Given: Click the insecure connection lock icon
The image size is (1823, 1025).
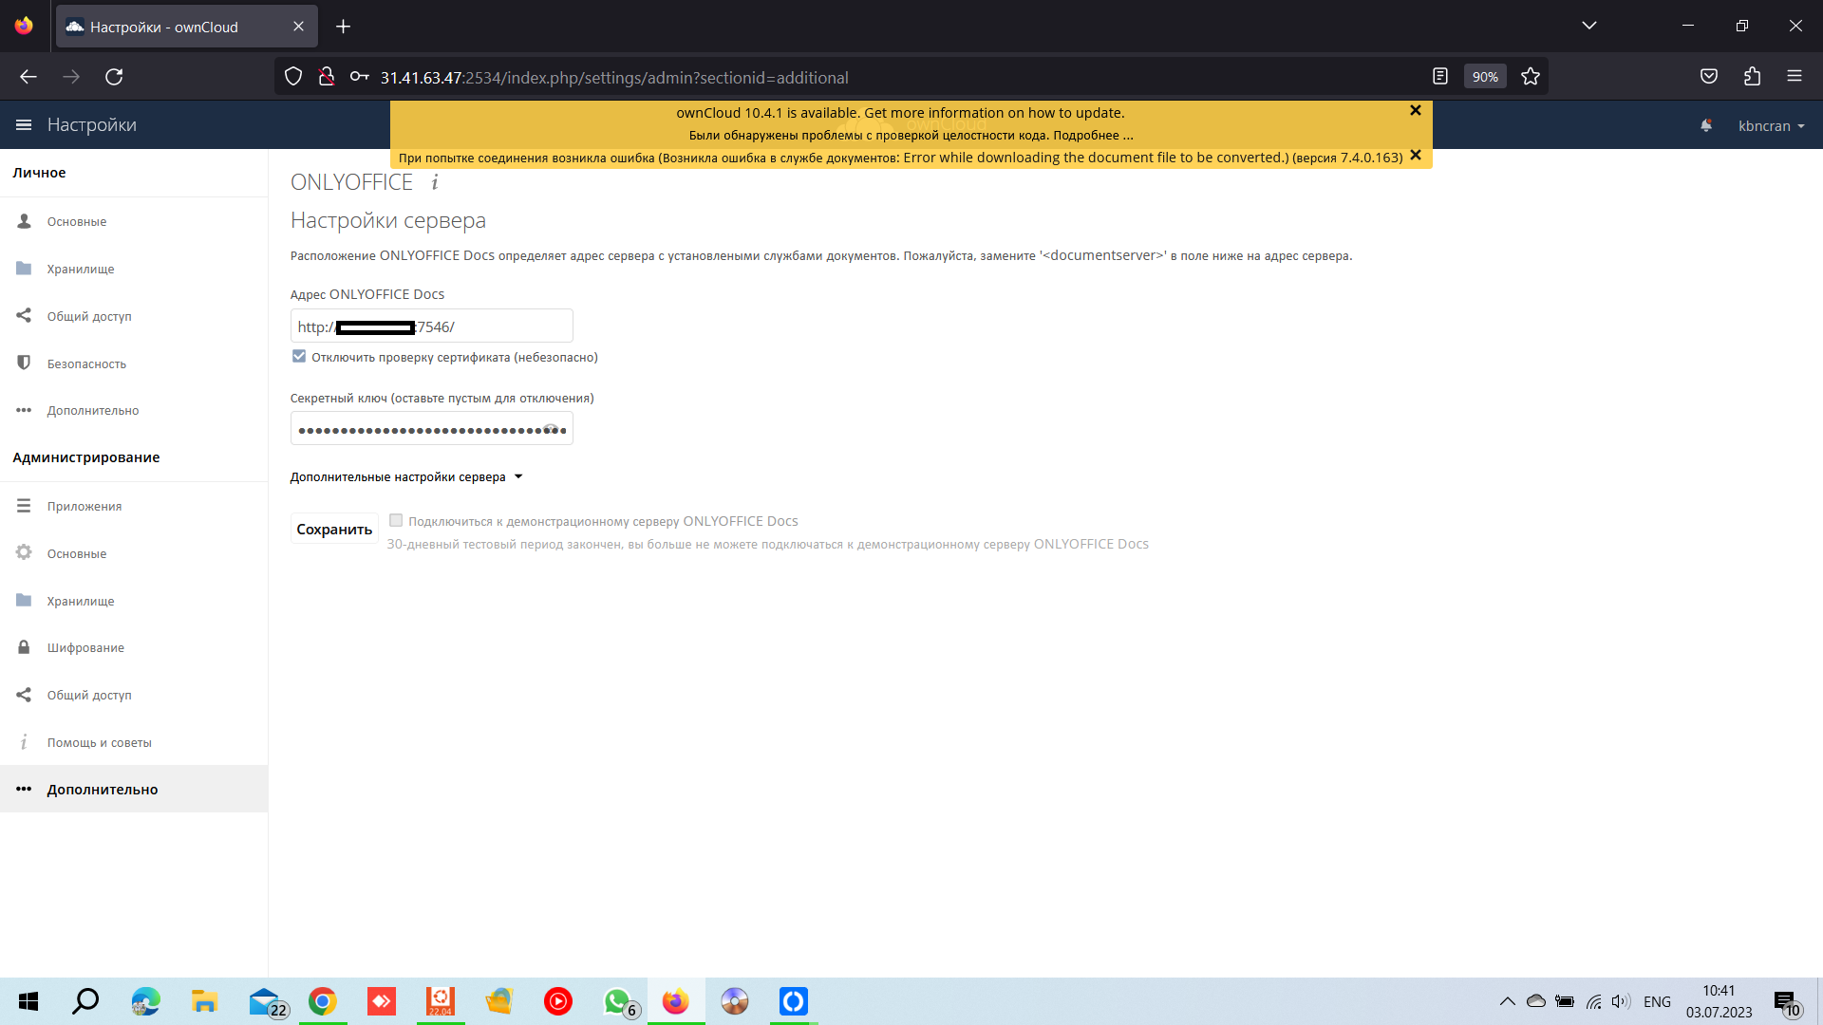Looking at the screenshot, I should pos(326,77).
